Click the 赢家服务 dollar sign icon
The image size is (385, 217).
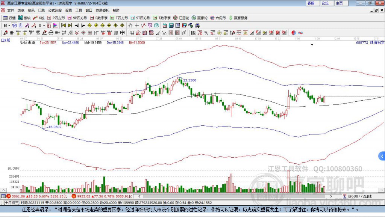coord(230,18)
